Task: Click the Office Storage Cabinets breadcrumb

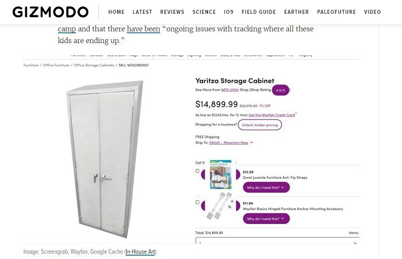Action: (x=94, y=65)
